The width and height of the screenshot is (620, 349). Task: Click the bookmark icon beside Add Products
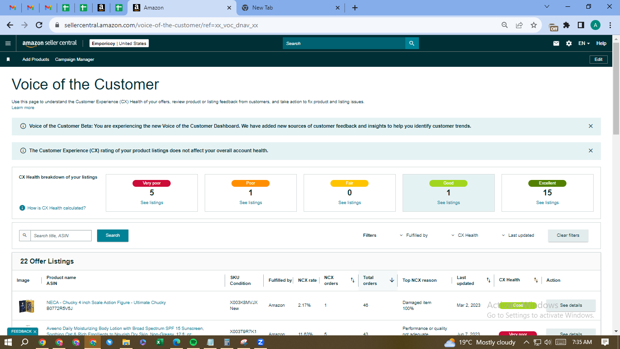click(8, 60)
